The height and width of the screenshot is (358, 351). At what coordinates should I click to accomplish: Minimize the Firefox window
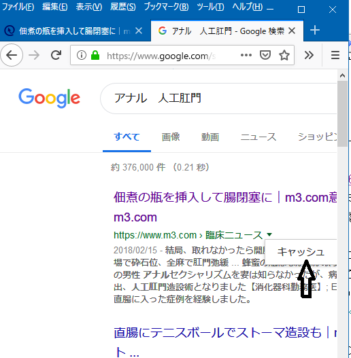click(270, 10)
